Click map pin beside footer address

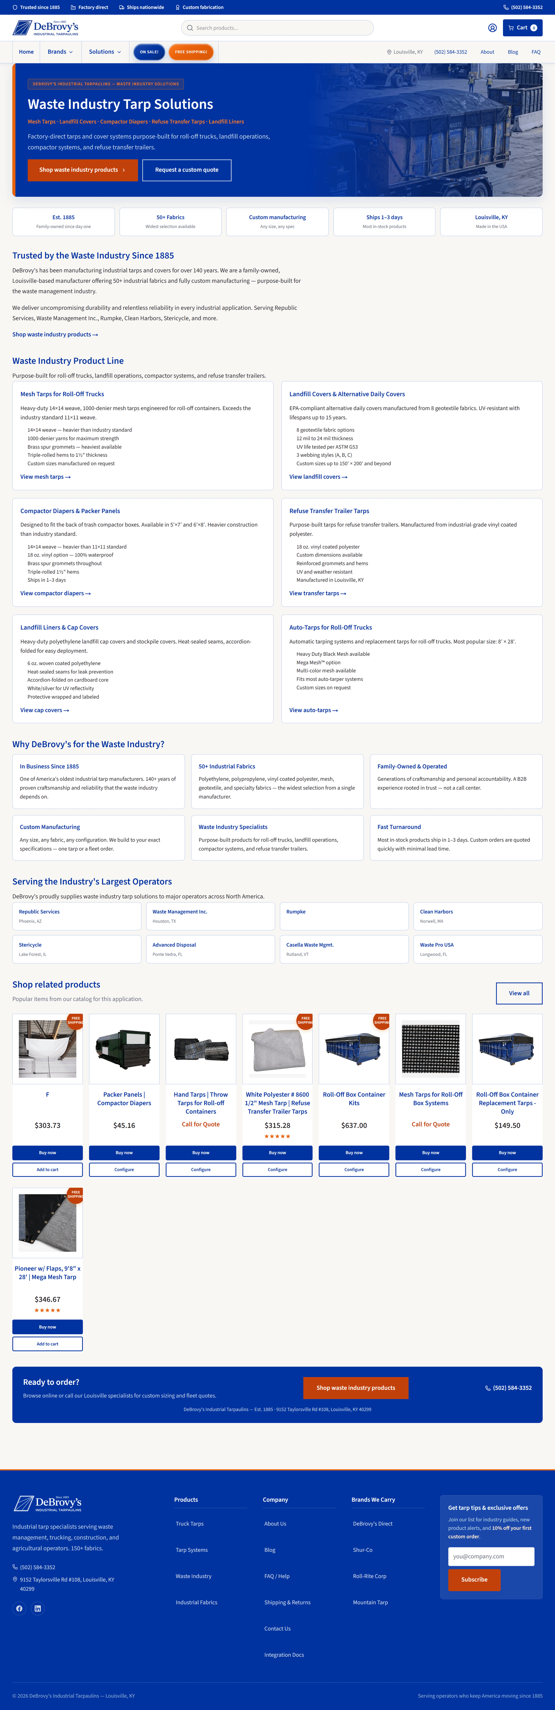[x=15, y=1580]
